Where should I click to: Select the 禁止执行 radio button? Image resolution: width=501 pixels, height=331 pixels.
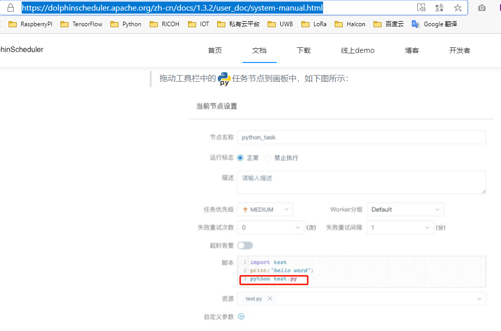pos(268,158)
